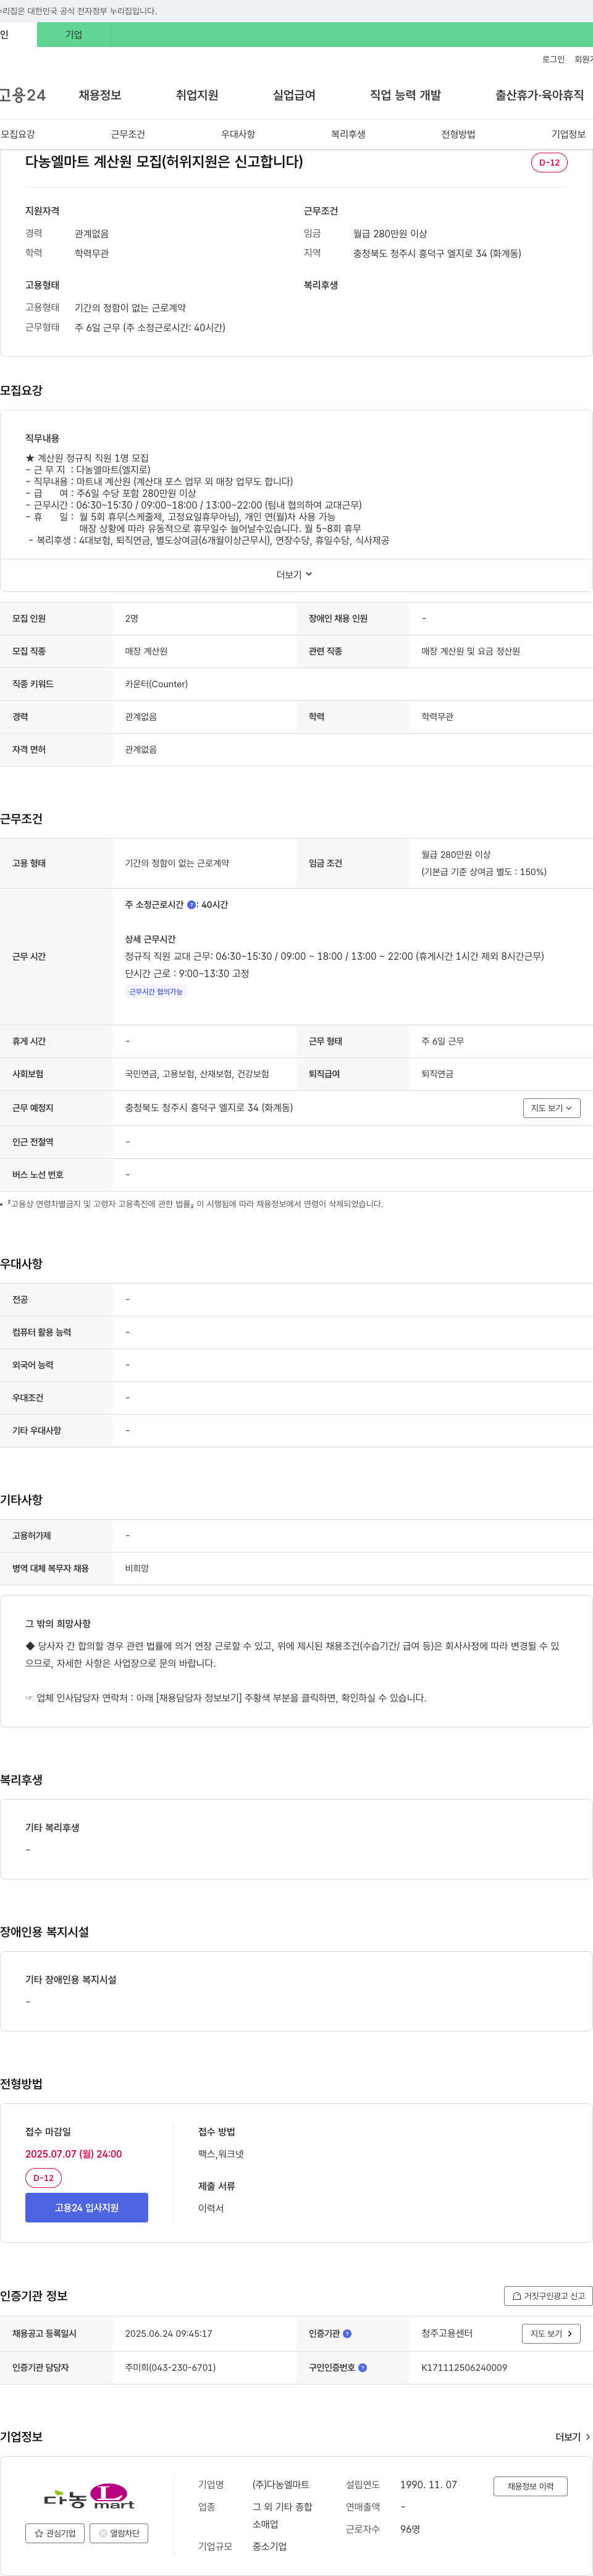Image resolution: width=593 pixels, height=2576 pixels.
Task: Click the D-12 badge under 접수 마감일
Action: tap(43, 2177)
